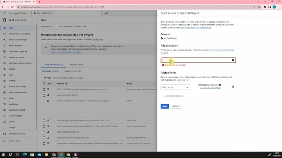
Task: Switch to the PERMISSION tab
Action: click(47, 27)
